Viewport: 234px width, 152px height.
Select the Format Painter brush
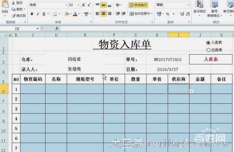click(14, 15)
